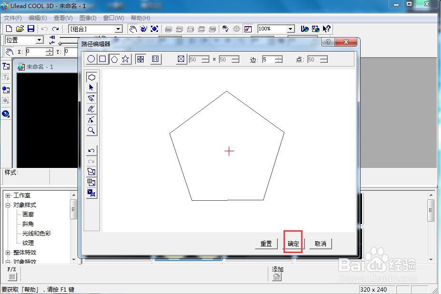Viewport: 441px width, 294px height.
Task: Click the fit-to-window icon in path editor
Action: 140,59
